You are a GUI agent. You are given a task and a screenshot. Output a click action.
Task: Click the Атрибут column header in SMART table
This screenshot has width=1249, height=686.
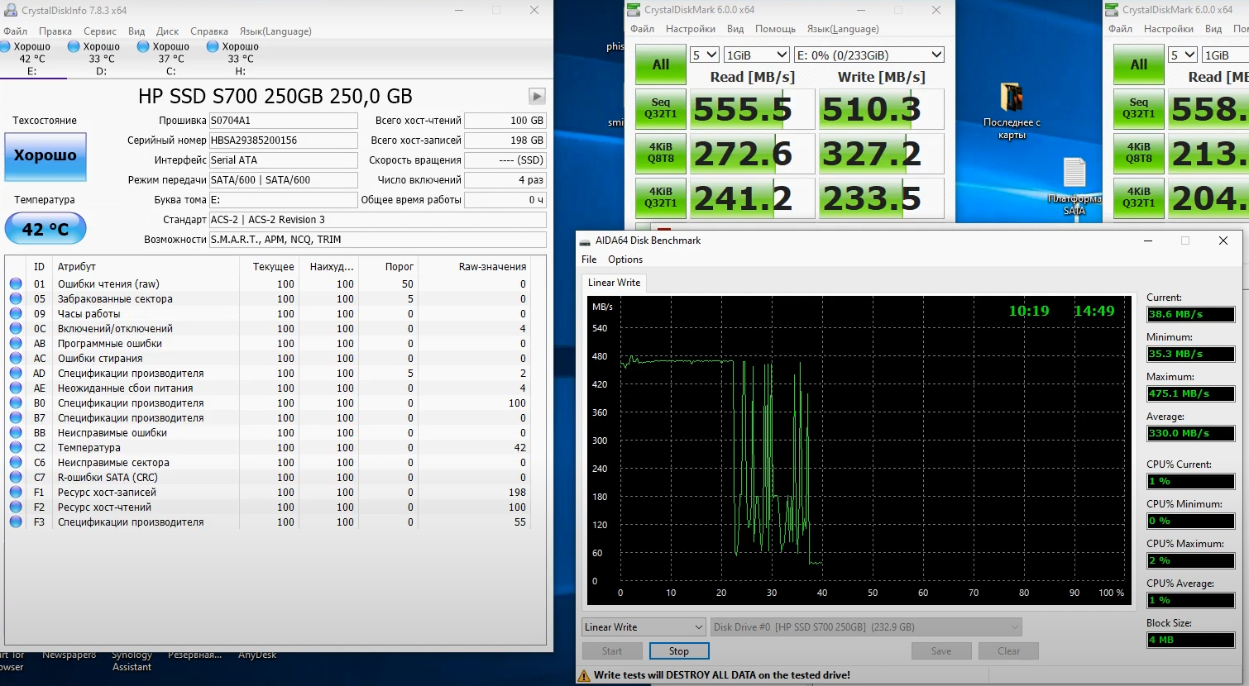point(77,267)
